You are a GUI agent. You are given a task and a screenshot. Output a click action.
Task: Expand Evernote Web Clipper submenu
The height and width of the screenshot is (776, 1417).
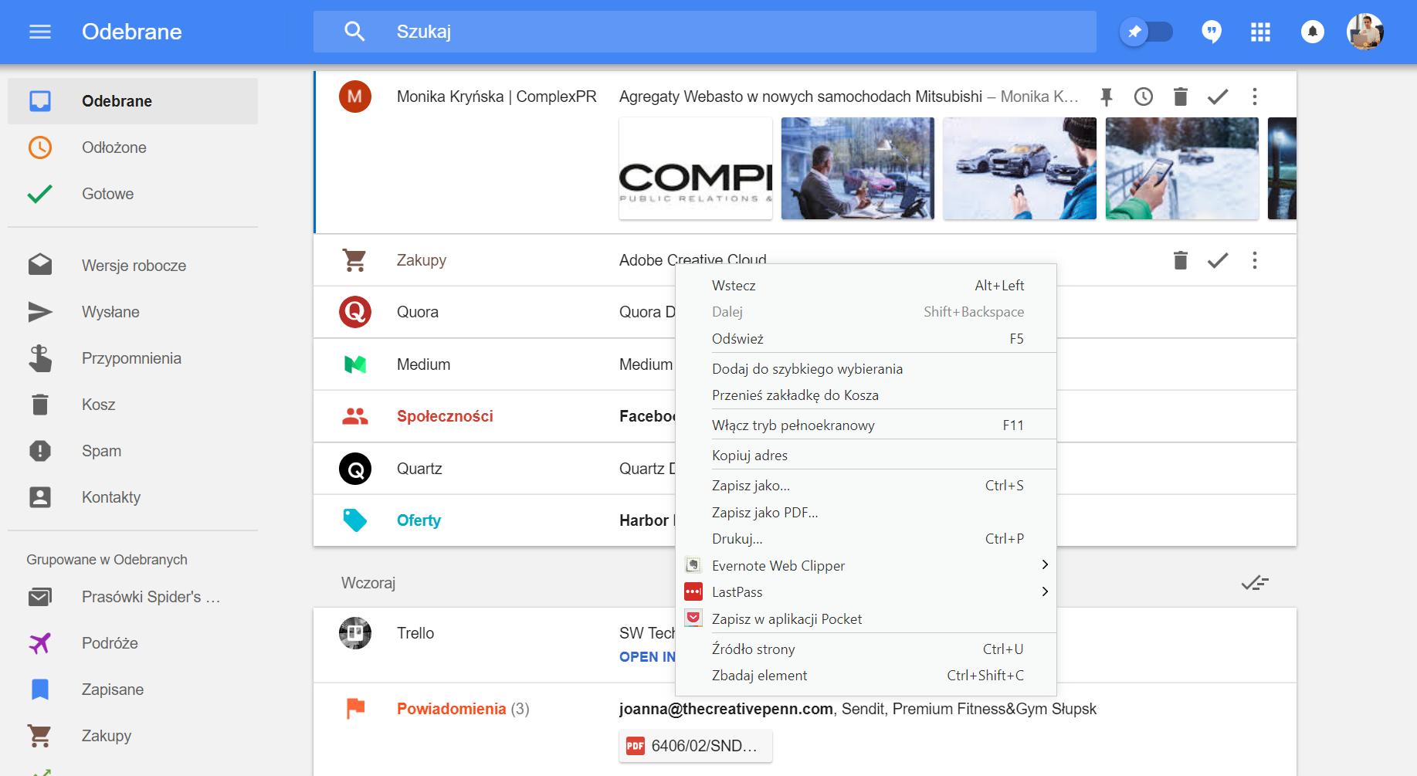click(866, 566)
